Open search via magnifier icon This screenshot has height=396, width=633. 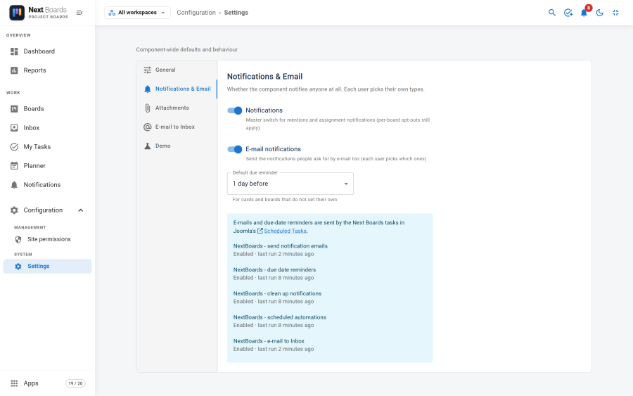(552, 13)
